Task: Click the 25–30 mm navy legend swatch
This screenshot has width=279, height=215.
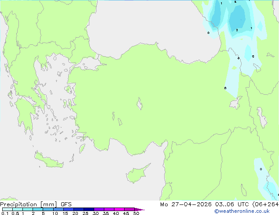Action: (x=89, y=209)
